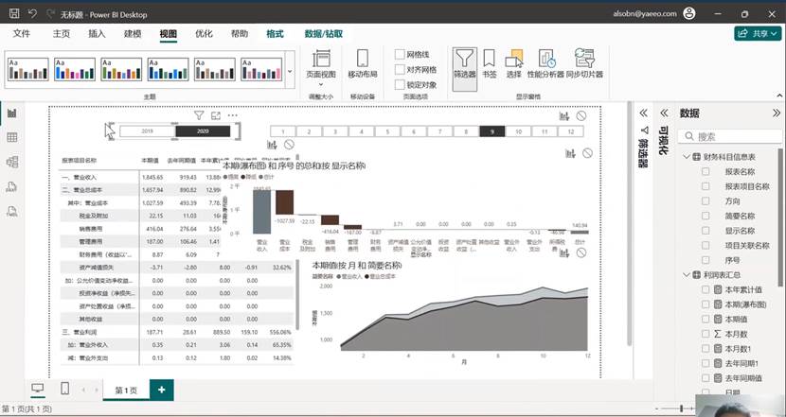Open the 移动布局 mobile layout icon

coord(363,64)
